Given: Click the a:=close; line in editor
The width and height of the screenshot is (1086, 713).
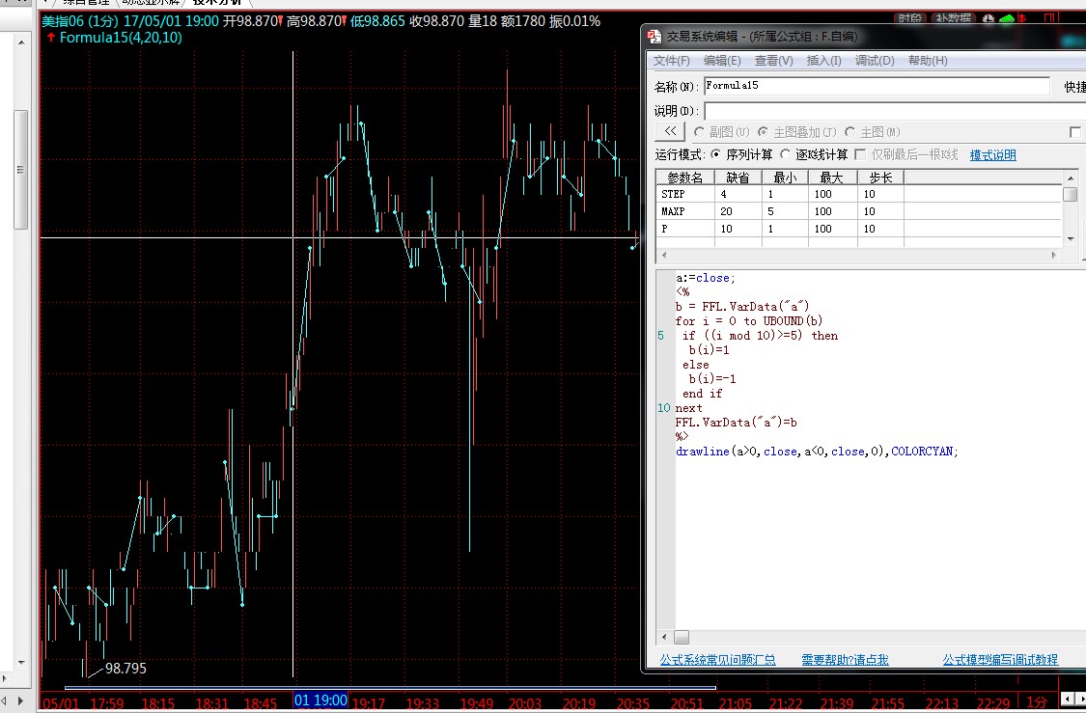Looking at the screenshot, I should (706, 278).
